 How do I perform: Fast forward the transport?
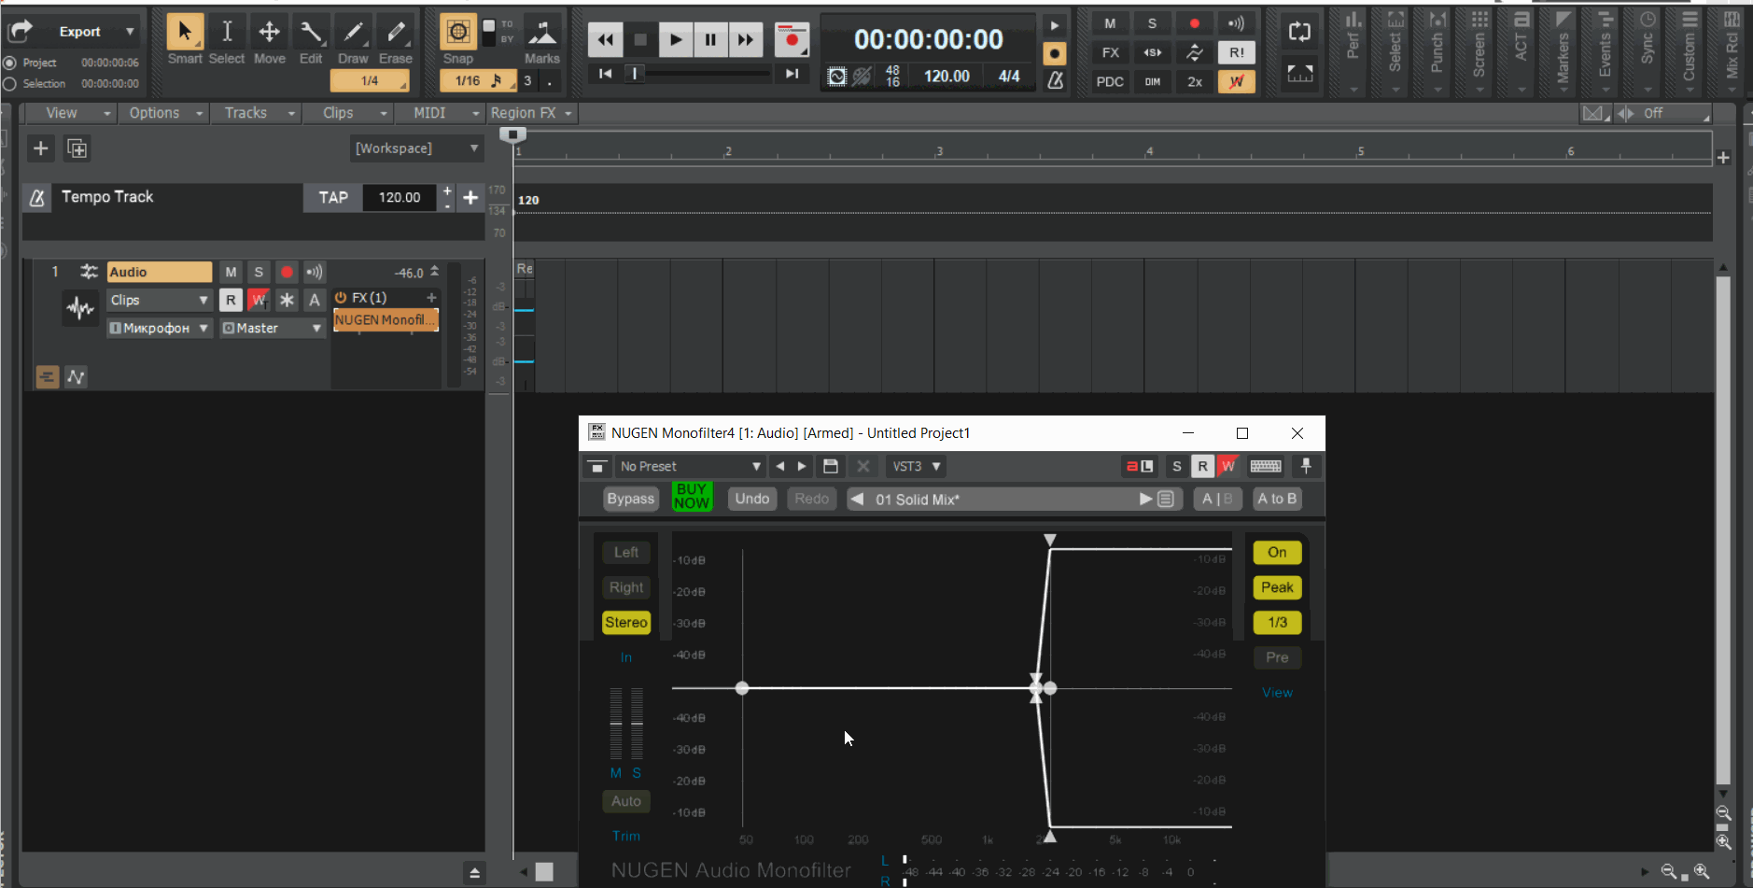click(745, 39)
